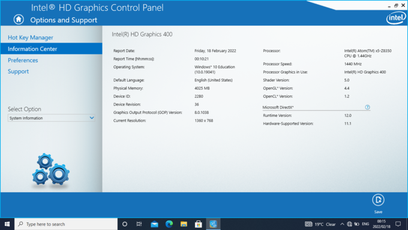The width and height of the screenshot is (408, 230).
Task: Click the taskbar search box
Action: pyautogui.click(x=66, y=224)
